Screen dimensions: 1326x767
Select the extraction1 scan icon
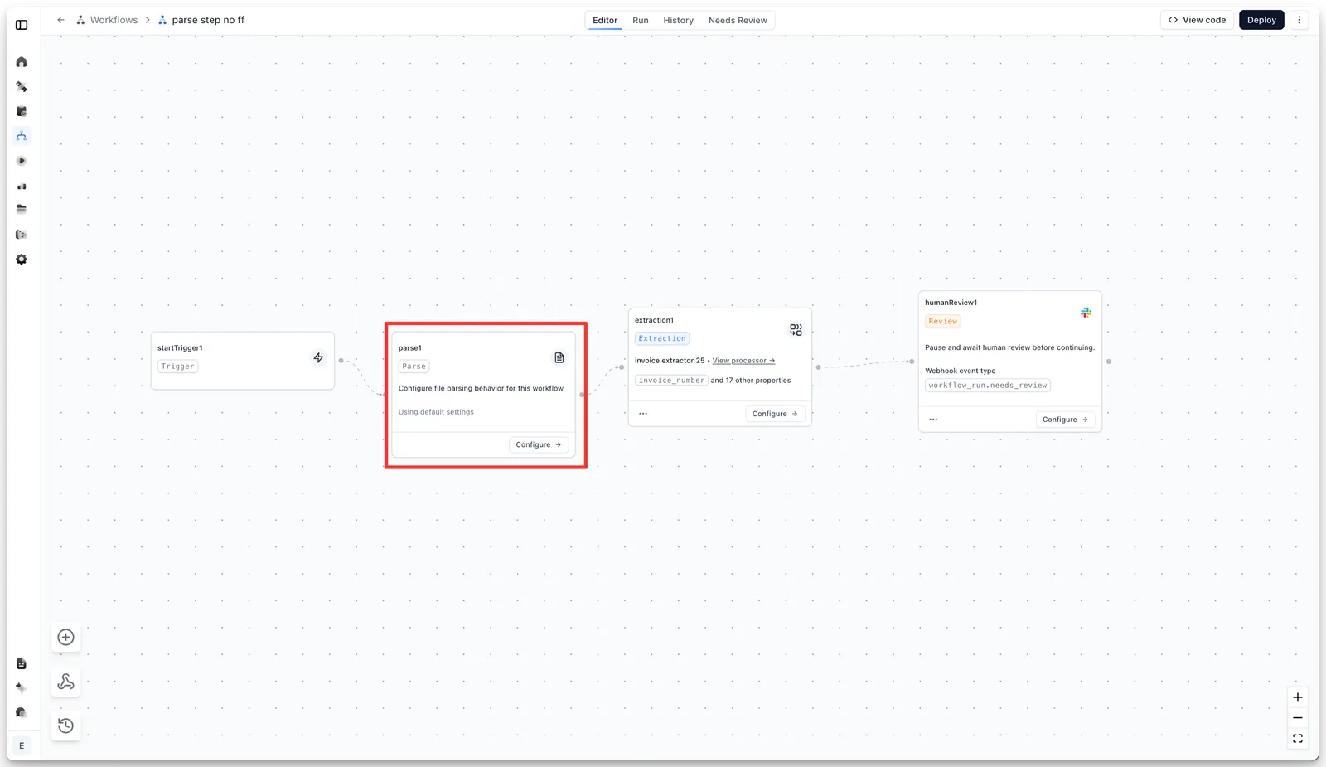point(796,330)
